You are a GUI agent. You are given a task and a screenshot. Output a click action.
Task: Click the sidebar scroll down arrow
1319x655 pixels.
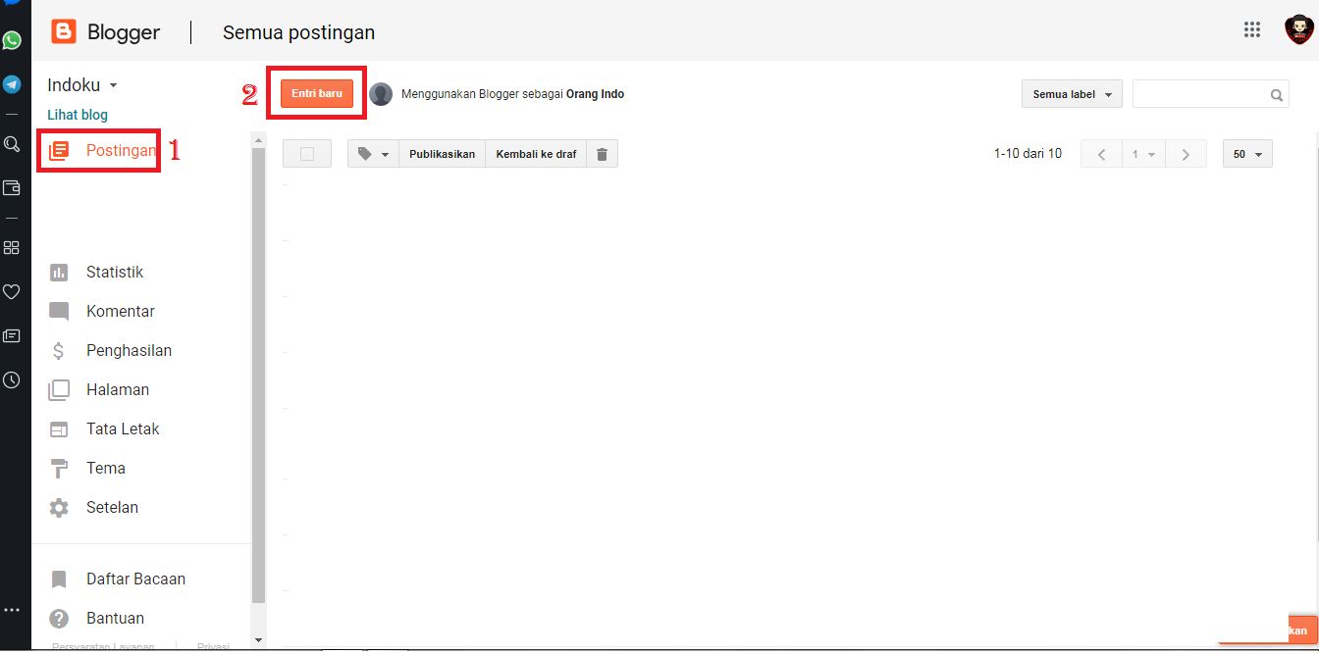point(259,639)
